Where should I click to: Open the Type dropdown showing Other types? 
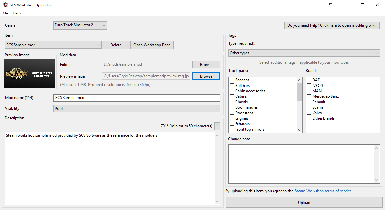304,53
